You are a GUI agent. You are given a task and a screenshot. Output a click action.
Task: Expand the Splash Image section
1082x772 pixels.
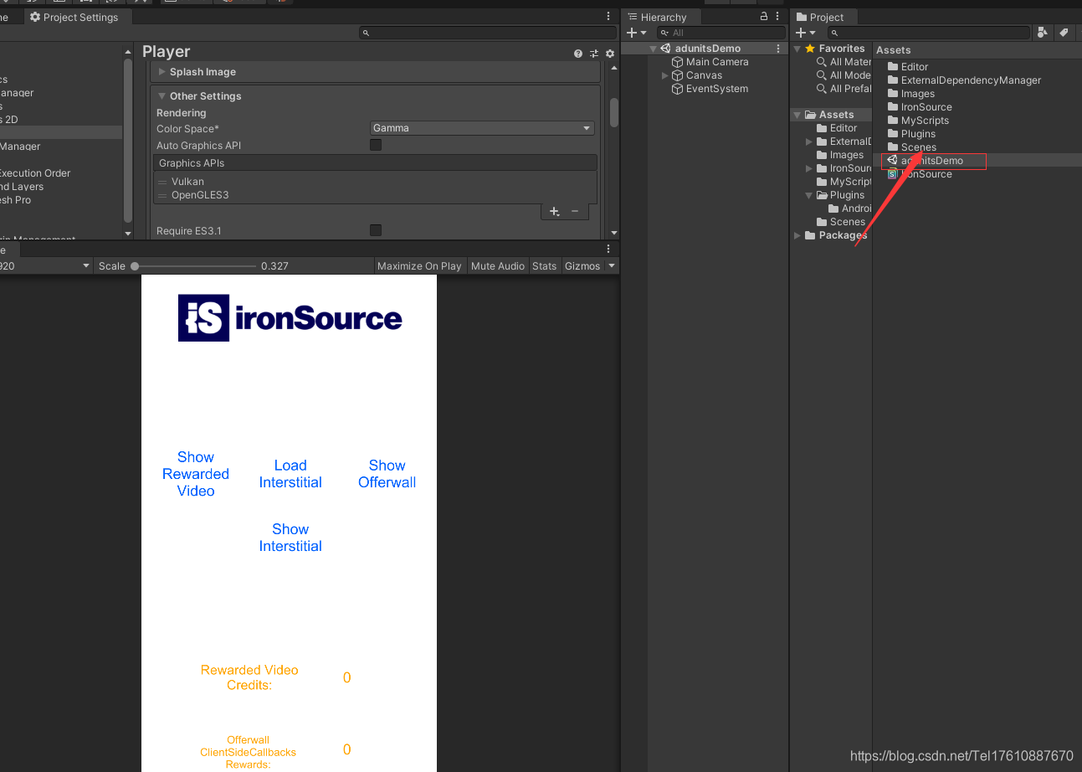(x=162, y=72)
